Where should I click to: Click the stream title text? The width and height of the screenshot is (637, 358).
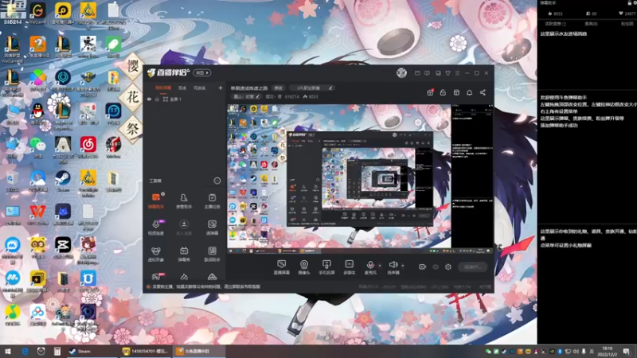coord(249,88)
